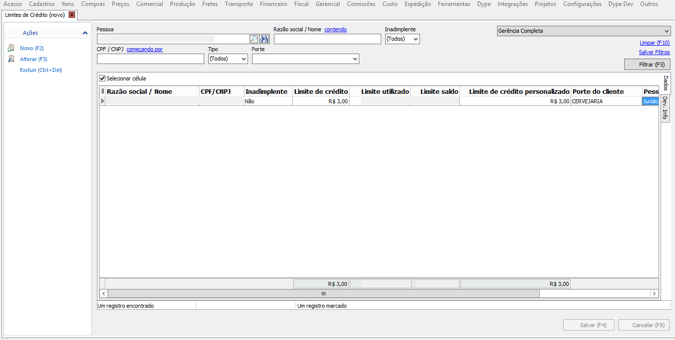Screen dimensions: 675x340
Task: Open the Inadimplente dropdown
Action: 403,39
